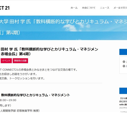Open the メールマガジン menu item
Viewport: 127px width, 127px height.
pos(120,8)
